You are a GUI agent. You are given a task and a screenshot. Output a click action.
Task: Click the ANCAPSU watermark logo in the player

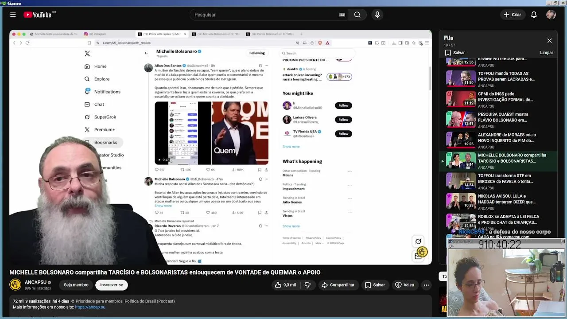coord(422,252)
